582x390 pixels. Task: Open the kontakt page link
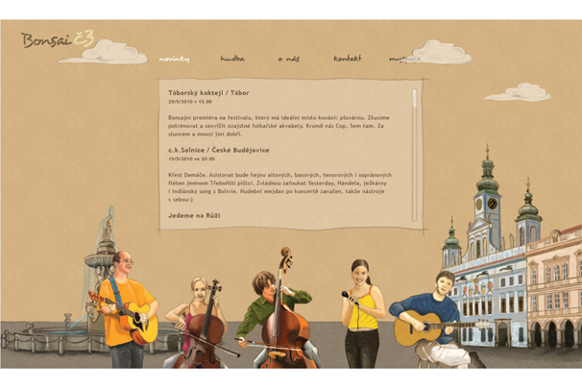347,59
